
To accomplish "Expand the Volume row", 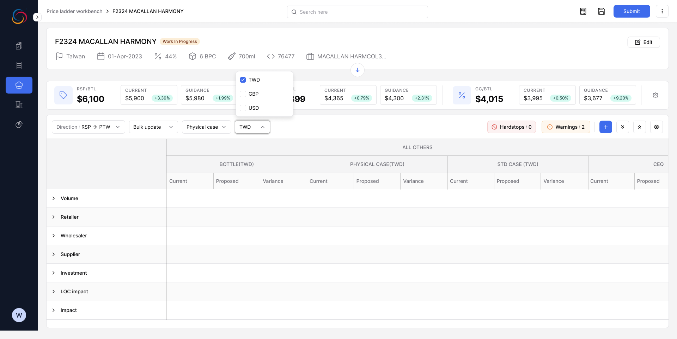I will [54, 198].
